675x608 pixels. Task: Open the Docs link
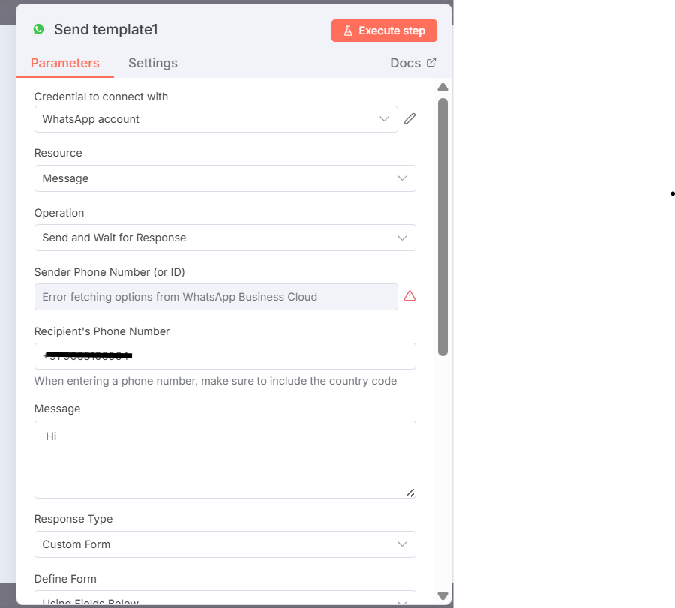pos(406,63)
